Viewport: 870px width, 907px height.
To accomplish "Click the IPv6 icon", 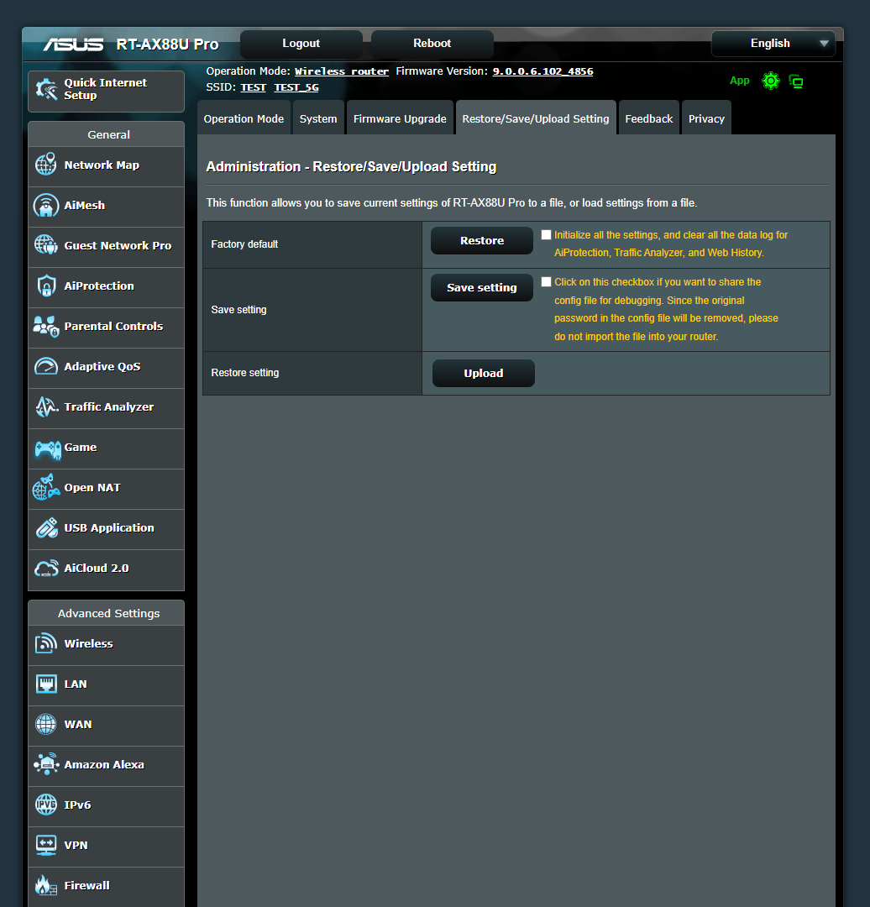I will [x=45, y=804].
